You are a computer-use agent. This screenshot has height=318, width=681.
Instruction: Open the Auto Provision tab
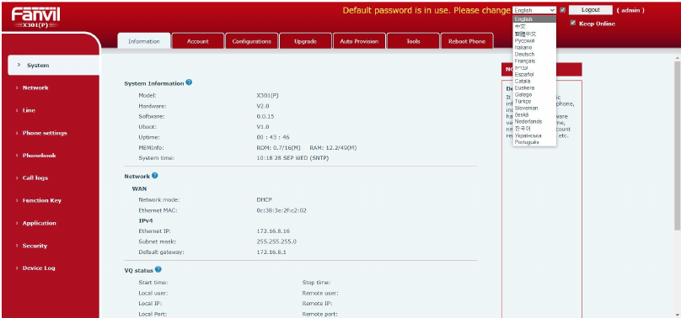click(359, 41)
